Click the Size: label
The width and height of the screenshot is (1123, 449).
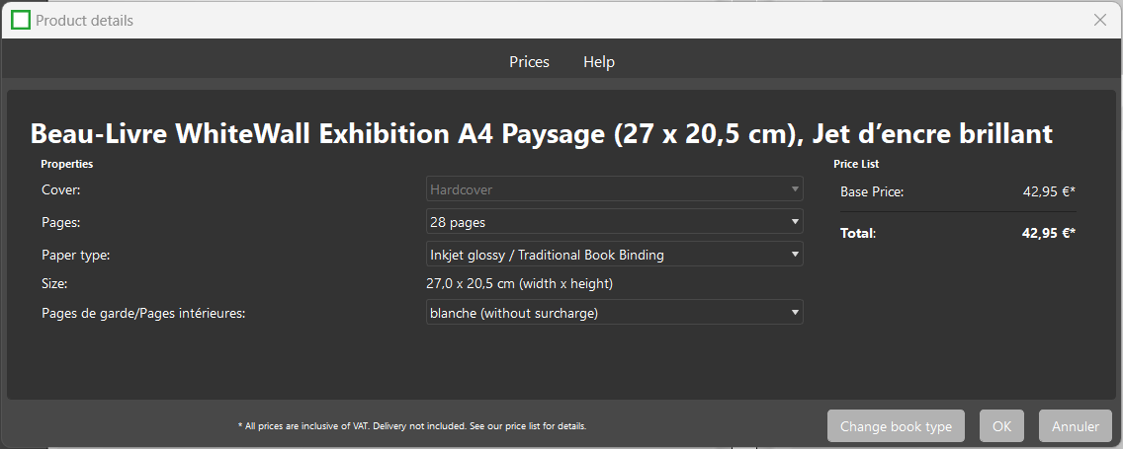click(54, 284)
